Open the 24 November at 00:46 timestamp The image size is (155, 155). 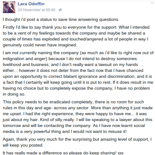(x=36, y=10)
